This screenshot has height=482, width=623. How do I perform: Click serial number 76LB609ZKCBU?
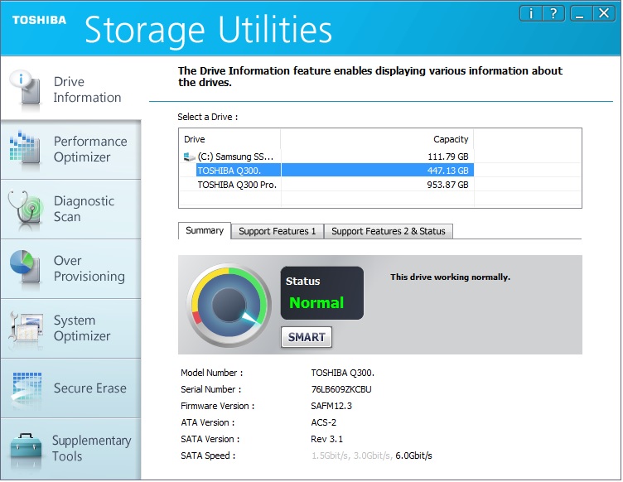pyautogui.click(x=341, y=389)
